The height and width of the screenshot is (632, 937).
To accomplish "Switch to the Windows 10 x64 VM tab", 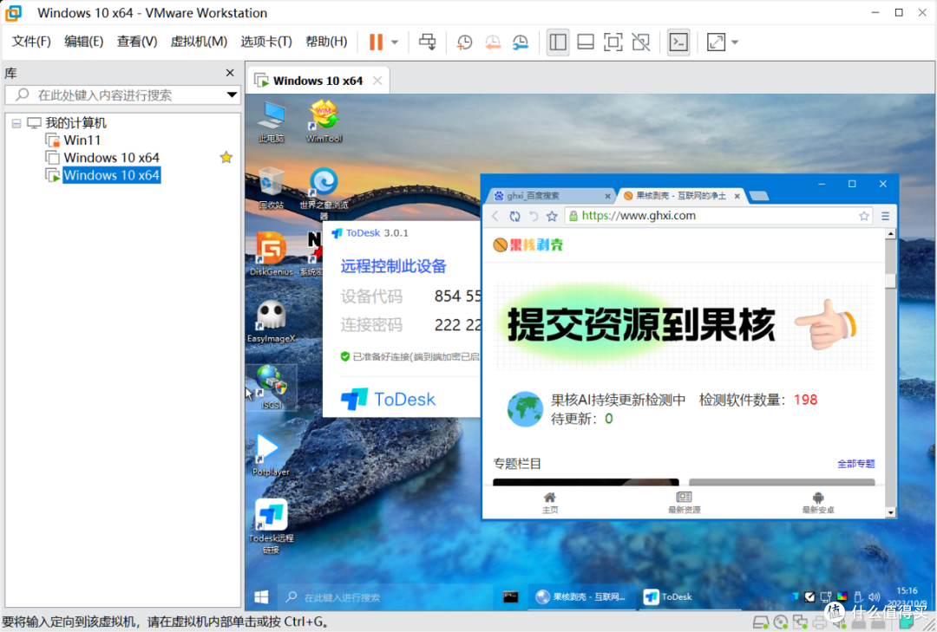I will pyautogui.click(x=318, y=81).
